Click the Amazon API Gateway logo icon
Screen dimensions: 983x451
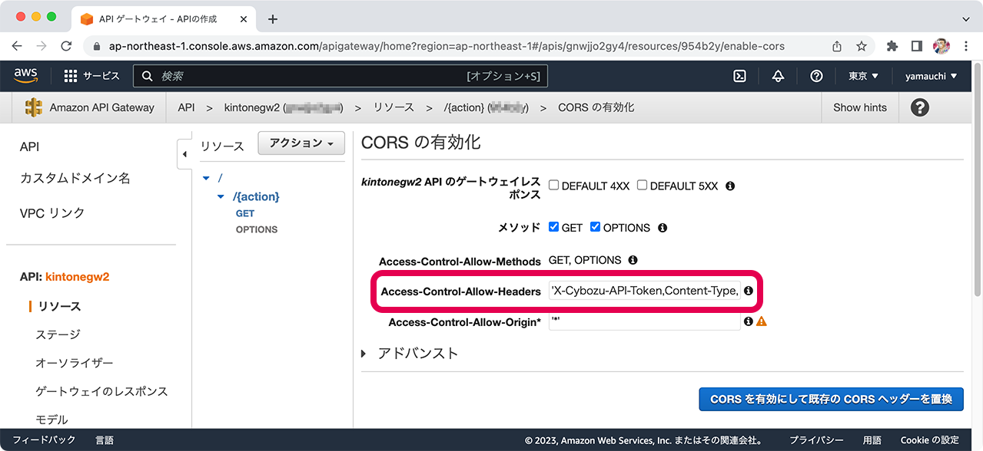point(33,107)
